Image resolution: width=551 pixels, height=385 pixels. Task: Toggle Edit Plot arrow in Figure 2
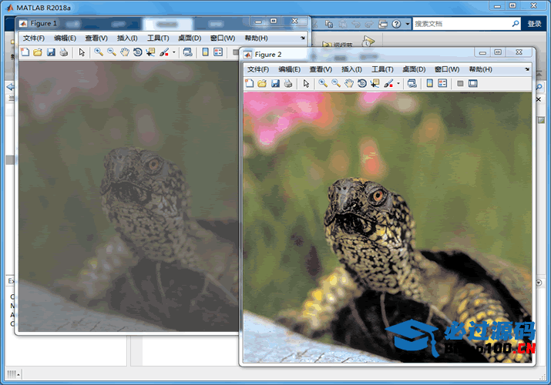(306, 83)
